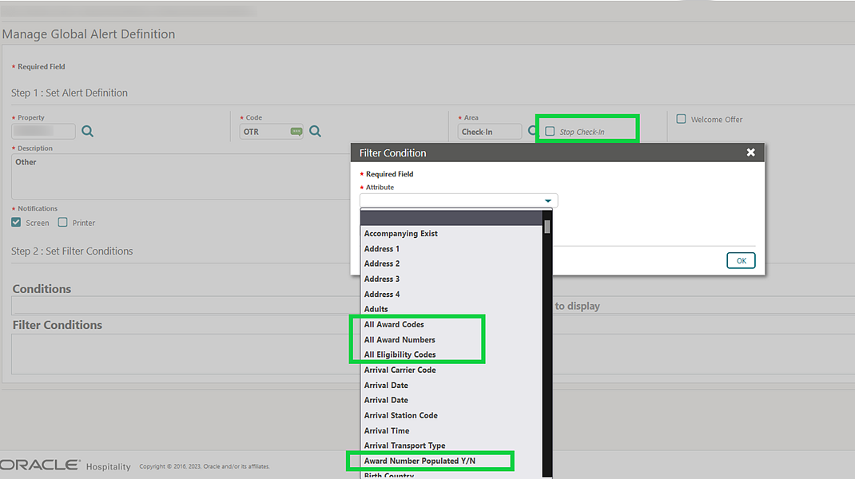Pick Arrival Time option

[x=451, y=430]
